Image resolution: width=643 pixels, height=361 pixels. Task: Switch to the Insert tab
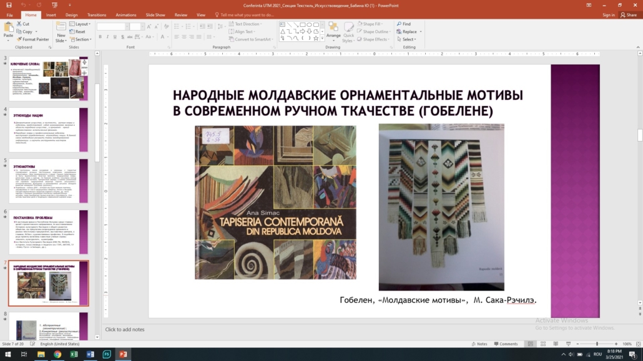pos(51,15)
